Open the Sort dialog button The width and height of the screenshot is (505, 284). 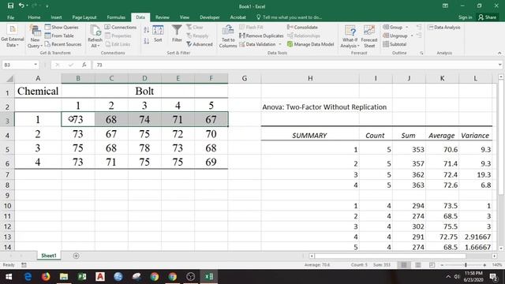pyautogui.click(x=158, y=34)
